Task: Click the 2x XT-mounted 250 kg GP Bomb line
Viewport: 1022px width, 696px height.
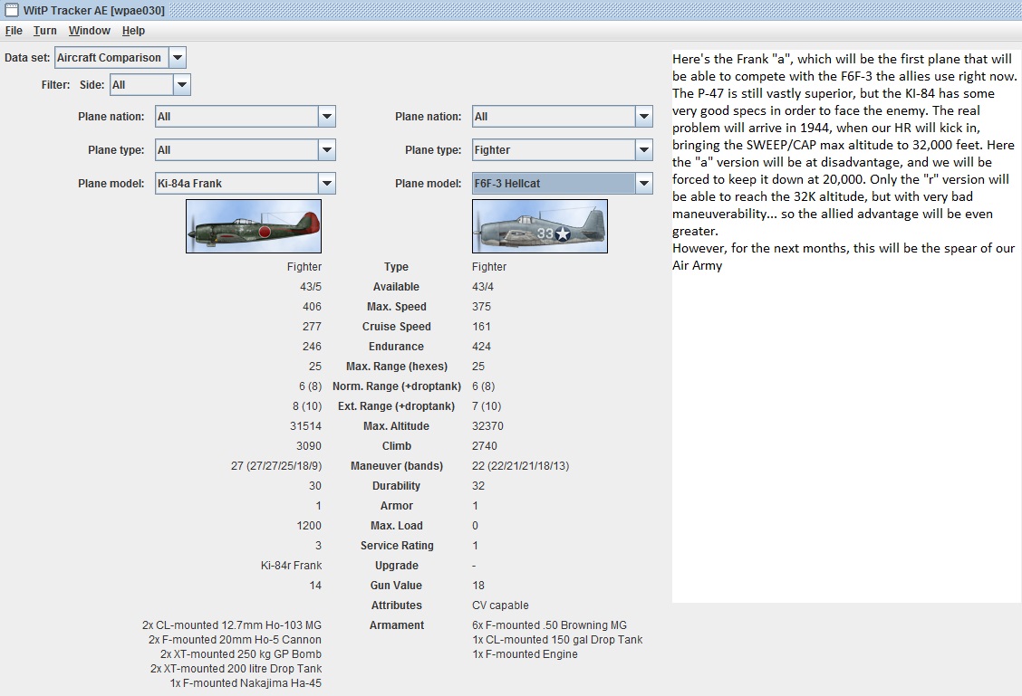Action: pyautogui.click(x=240, y=653)
